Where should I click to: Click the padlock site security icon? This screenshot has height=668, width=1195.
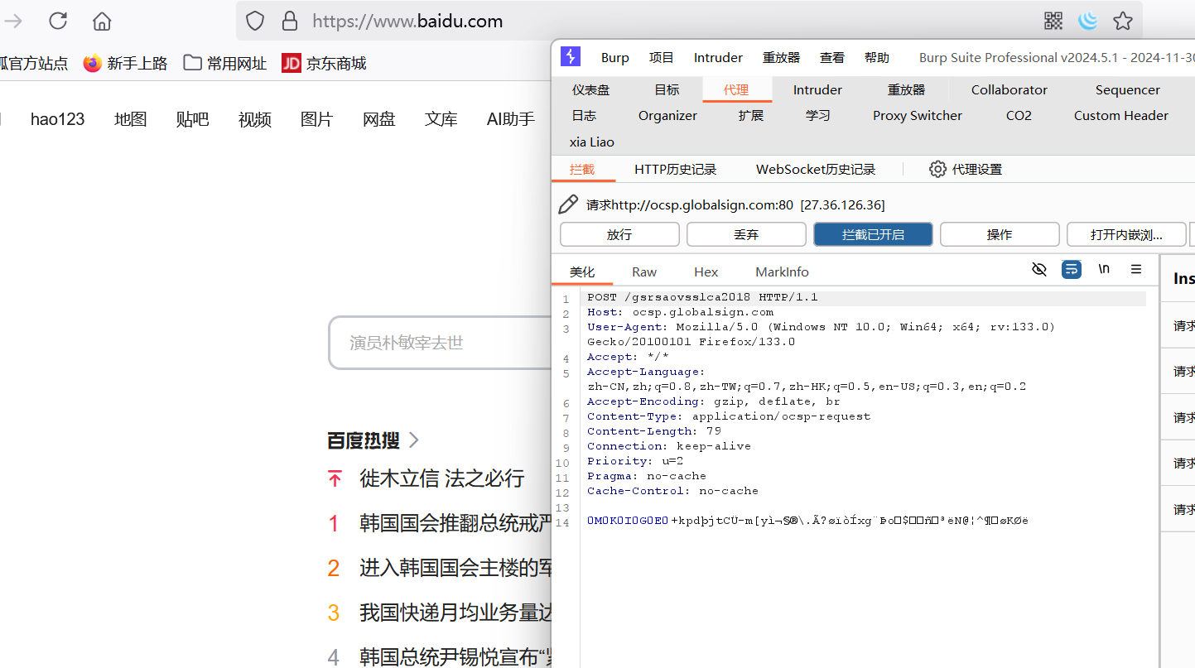[x=290, y=21]
